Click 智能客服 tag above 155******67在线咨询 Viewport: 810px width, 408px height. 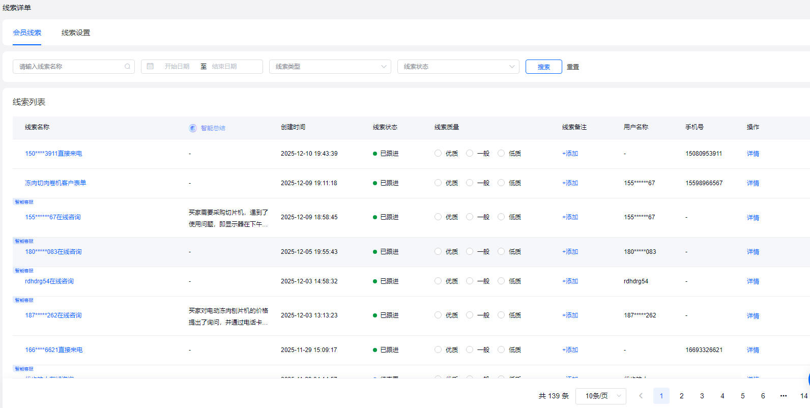click(24, 202)
